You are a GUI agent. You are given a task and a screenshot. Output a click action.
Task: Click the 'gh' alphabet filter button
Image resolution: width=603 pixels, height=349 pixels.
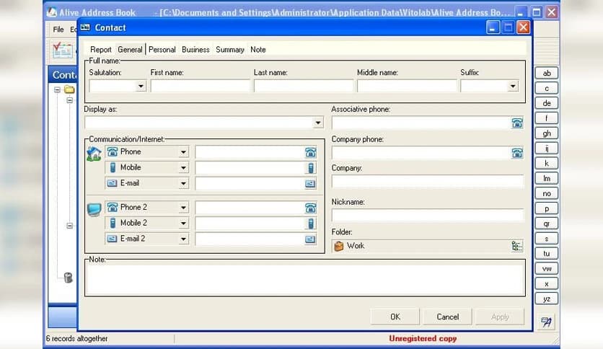pyautogui.click(x=547, y=133)
